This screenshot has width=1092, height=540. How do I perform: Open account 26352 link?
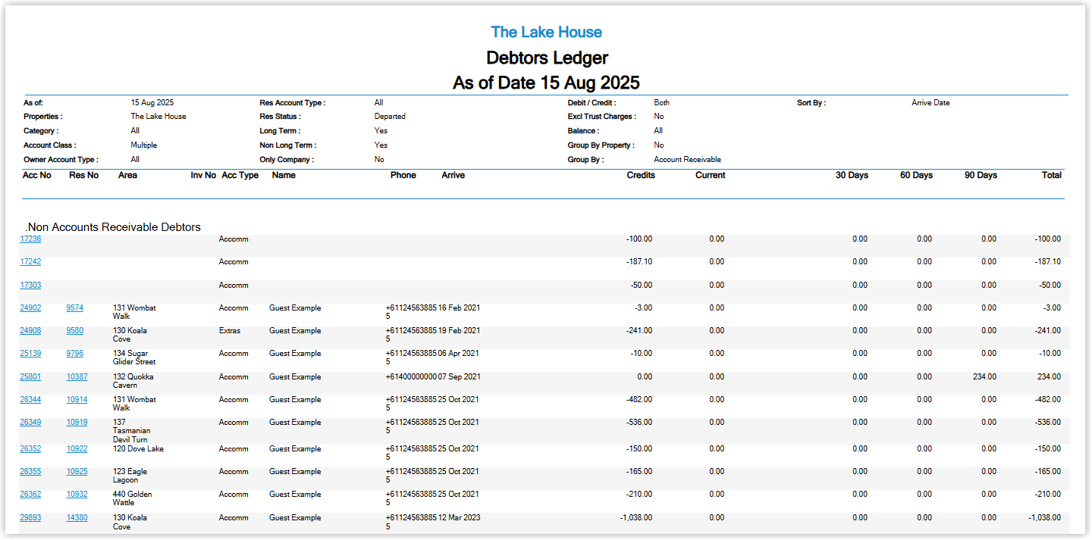click(x=30, y=449)
